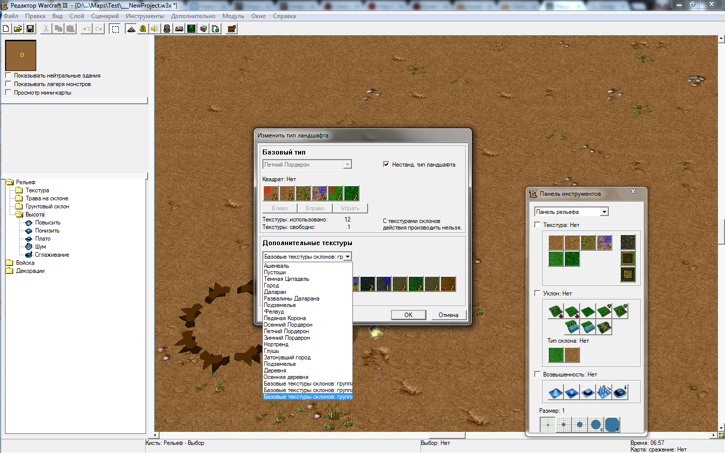
Task: Expand the 'Декорации' tree folder
Action: (10, 271)
